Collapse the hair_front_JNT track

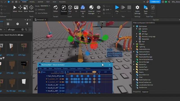pos(47,76)
